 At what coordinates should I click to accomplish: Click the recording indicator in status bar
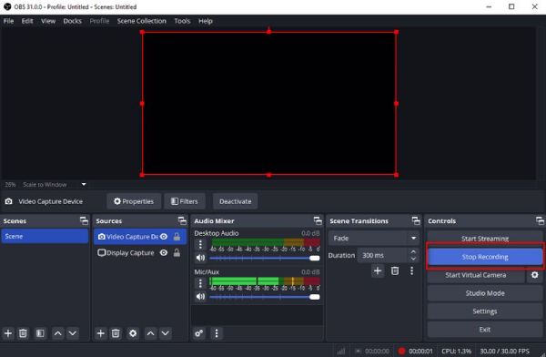click(x=402, y=351)
